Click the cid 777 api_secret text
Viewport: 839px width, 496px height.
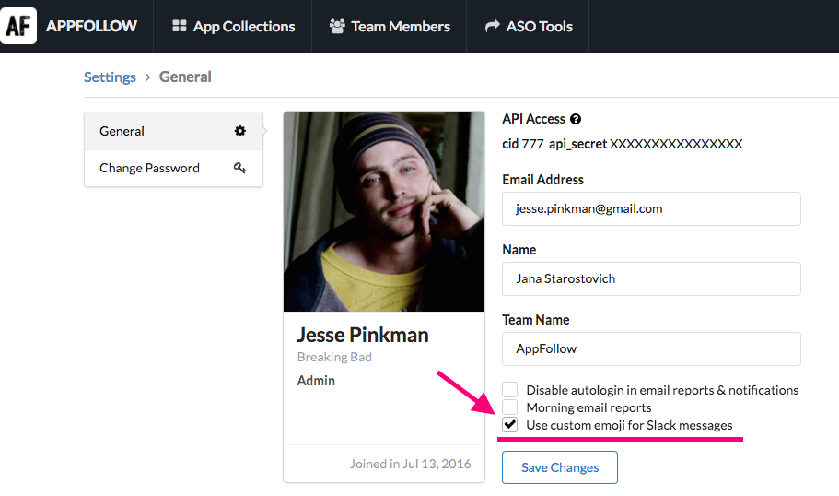tap(623, 144)
